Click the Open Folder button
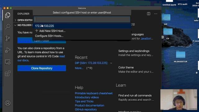 (x=42, y=41)
